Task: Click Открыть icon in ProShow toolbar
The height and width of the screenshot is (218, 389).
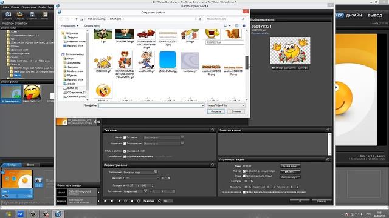Action: [x=20, y=15]
